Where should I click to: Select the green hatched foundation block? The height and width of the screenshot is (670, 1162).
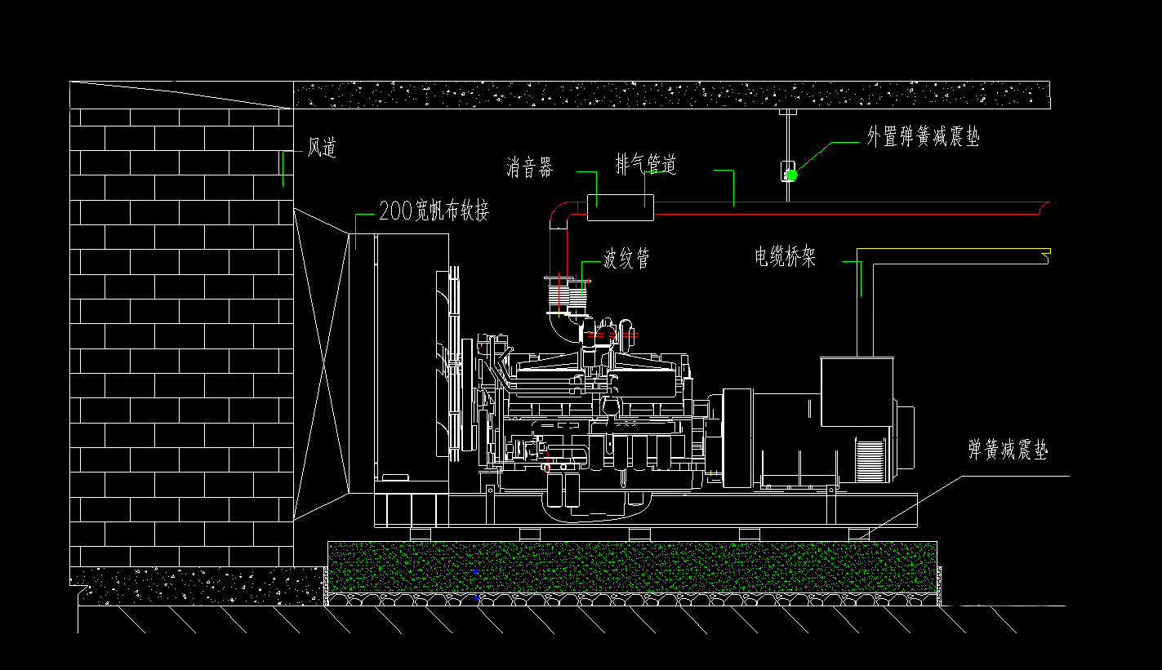(x=632, y=567)
